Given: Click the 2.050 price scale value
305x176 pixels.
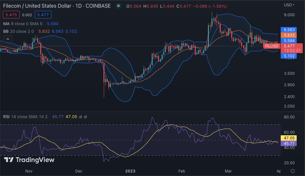Looking at the screenshot, I should 289,106.
